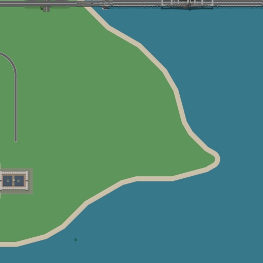Click the dark bush beside the bridge pillar

click(42, 8)
